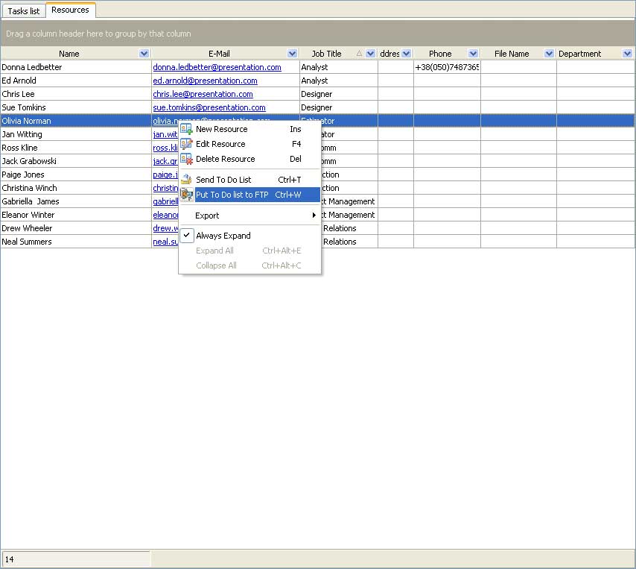This screenshot has height=569, width=636.
Task: Open the Phone column filter dropdown
Action: pyautogui.click(x=473, y=54)
